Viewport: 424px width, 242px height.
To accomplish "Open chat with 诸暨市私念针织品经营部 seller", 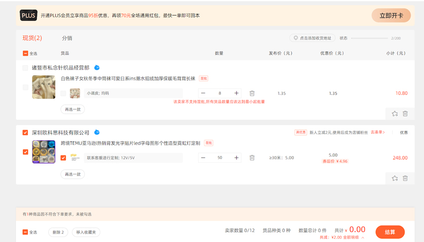I will click(97, 67).
